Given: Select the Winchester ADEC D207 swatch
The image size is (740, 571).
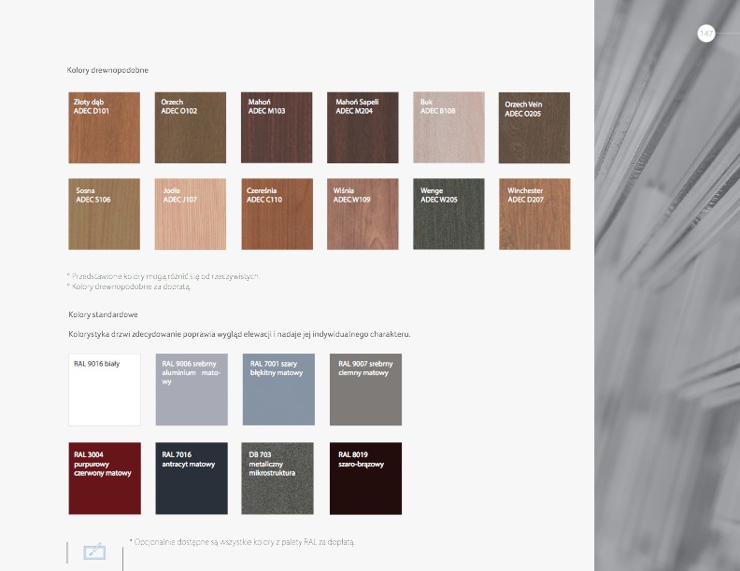Looking at the screenshot, I should click(534, 215).
